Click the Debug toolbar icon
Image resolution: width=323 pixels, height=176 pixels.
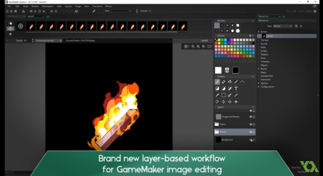[31, 11]
